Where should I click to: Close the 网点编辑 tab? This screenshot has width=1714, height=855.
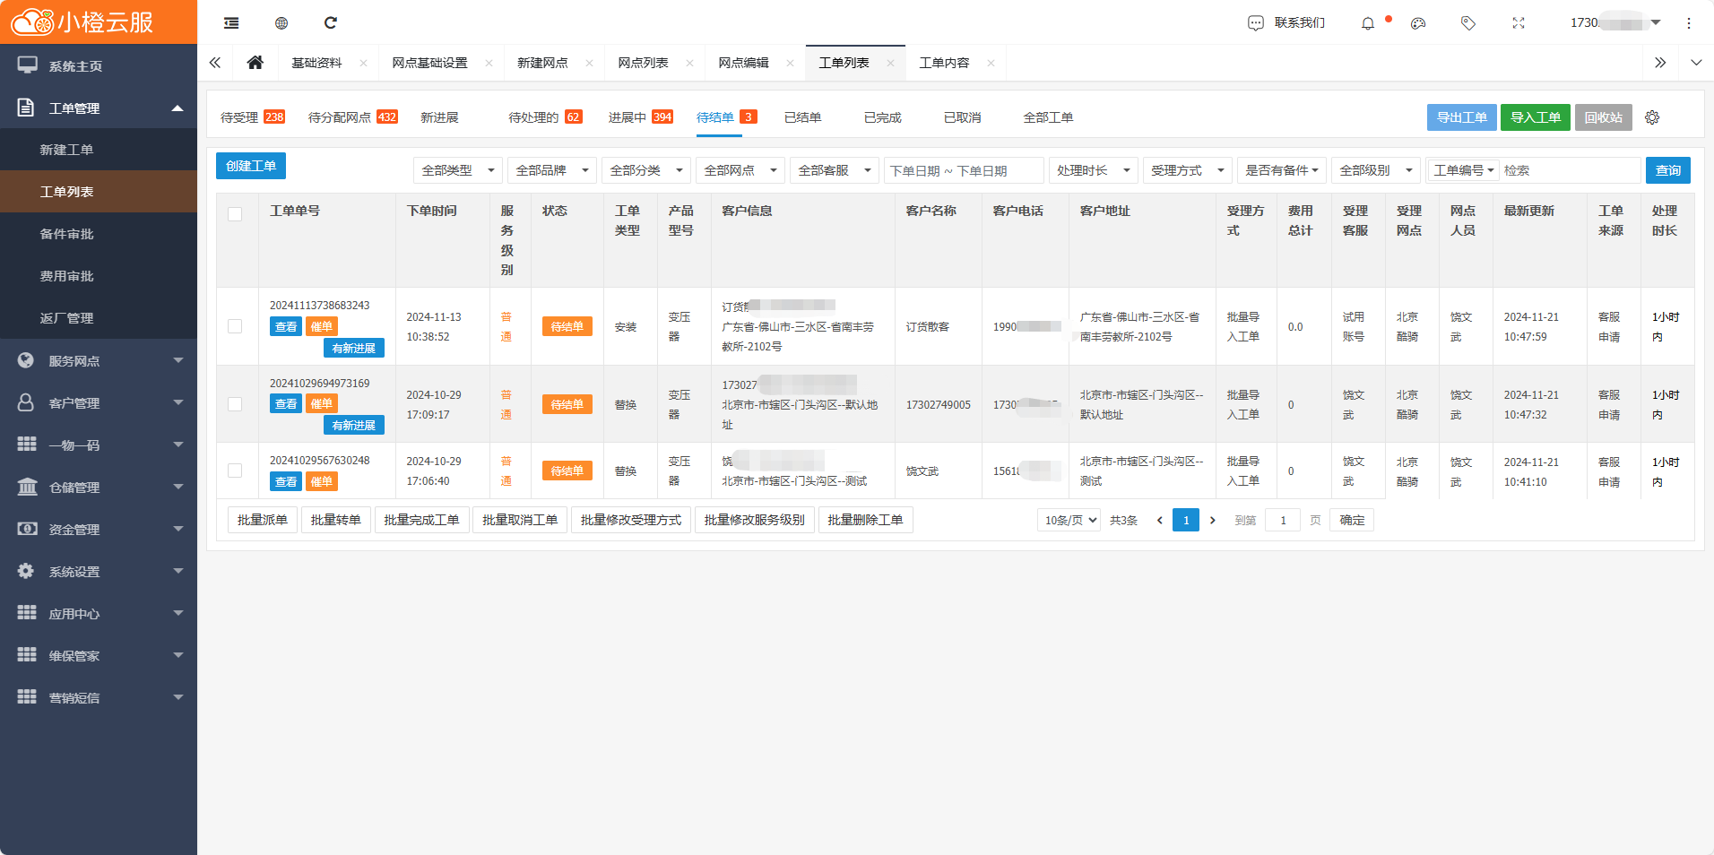pyautogui.click(x=790, y=63)
